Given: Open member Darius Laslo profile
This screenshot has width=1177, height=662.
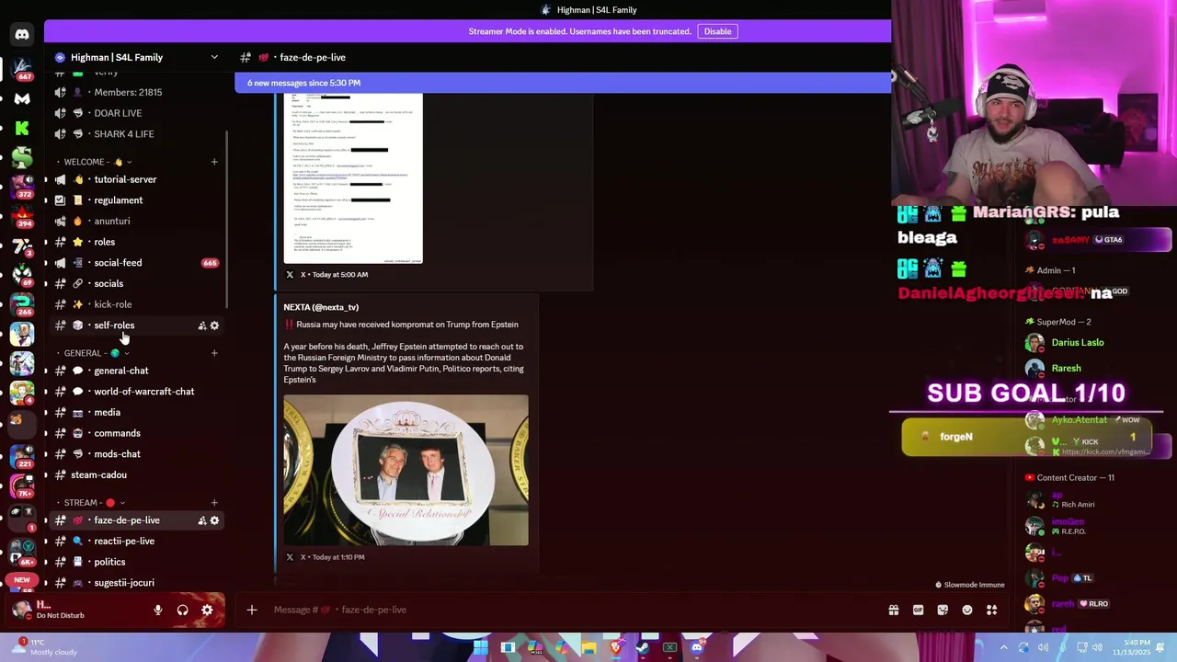Looking at the screenshot, I should [1078, 343].
